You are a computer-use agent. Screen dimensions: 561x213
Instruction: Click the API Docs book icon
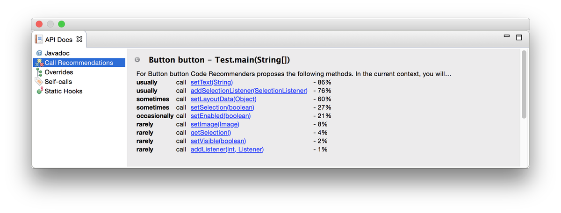pos(39,39)
